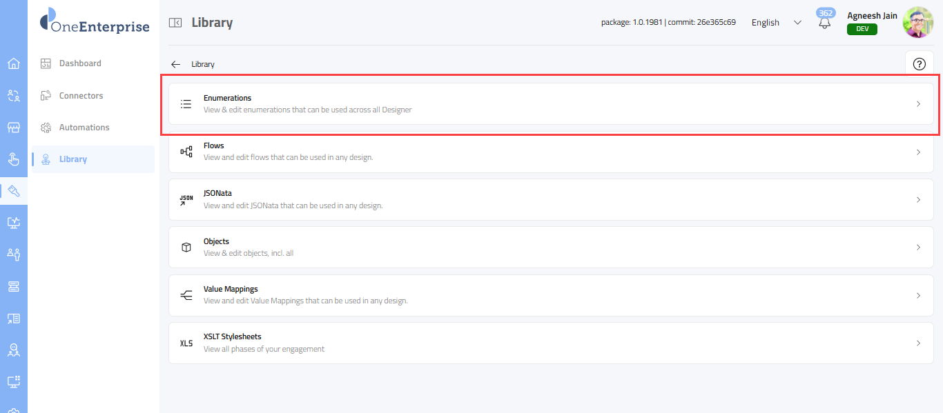Open the help question mark icon
Image resolution: width=943 pixels, height=413 pixels.
(919, 64)
